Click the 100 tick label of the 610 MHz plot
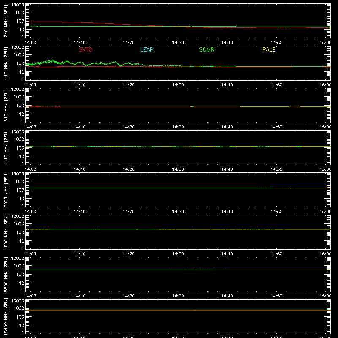 [x=20, y=106]
